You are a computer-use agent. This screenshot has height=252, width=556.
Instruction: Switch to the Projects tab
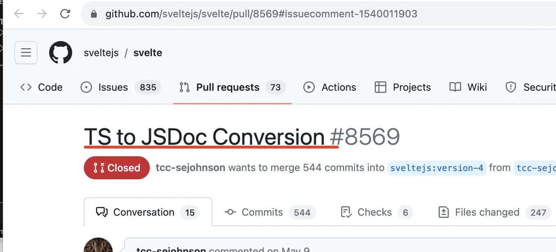pos(403,87)
